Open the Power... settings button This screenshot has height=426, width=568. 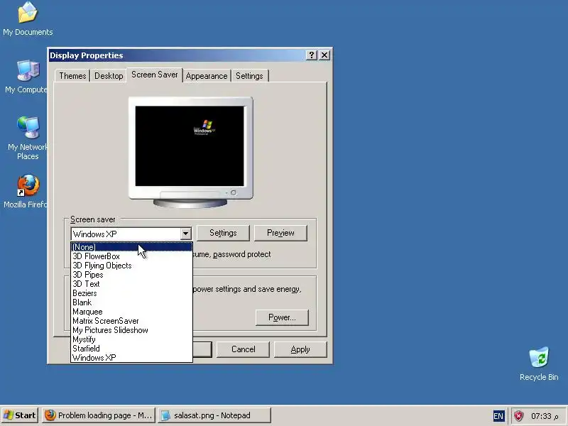point(282,317)
